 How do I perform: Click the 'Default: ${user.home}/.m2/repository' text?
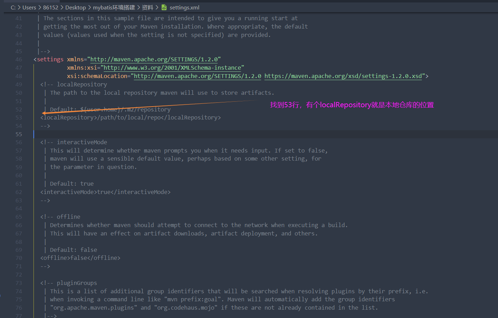coord(110,109)
